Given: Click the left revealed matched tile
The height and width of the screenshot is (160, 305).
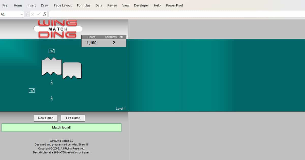Looking at the screenshot, I should 52,68.
